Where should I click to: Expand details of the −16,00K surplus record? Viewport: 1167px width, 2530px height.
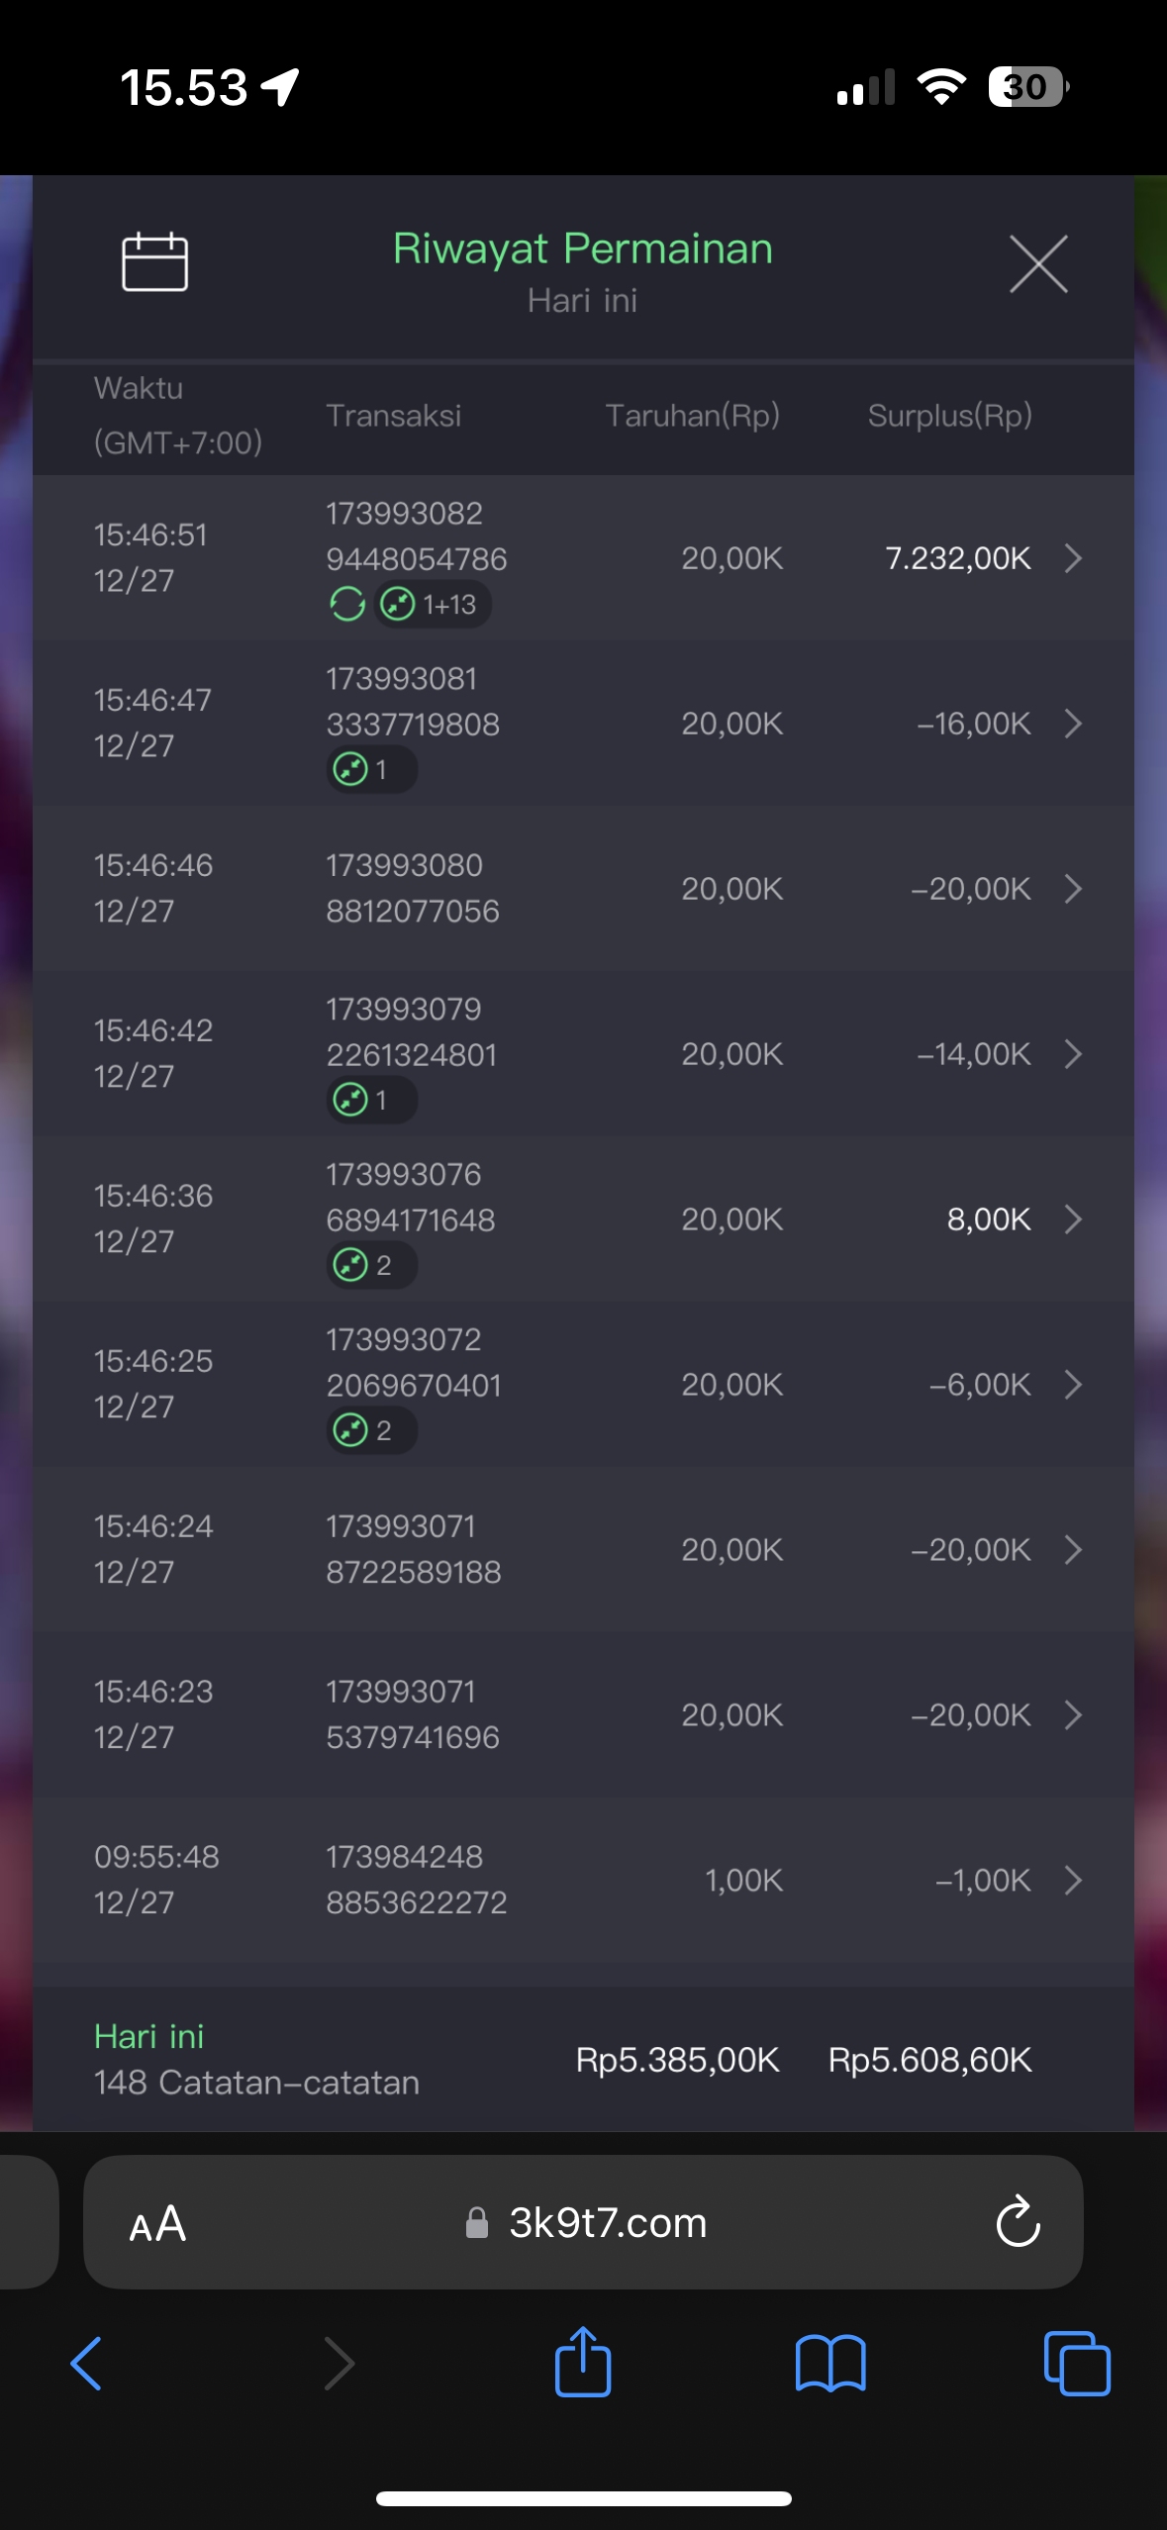(x=1073, y=724)
